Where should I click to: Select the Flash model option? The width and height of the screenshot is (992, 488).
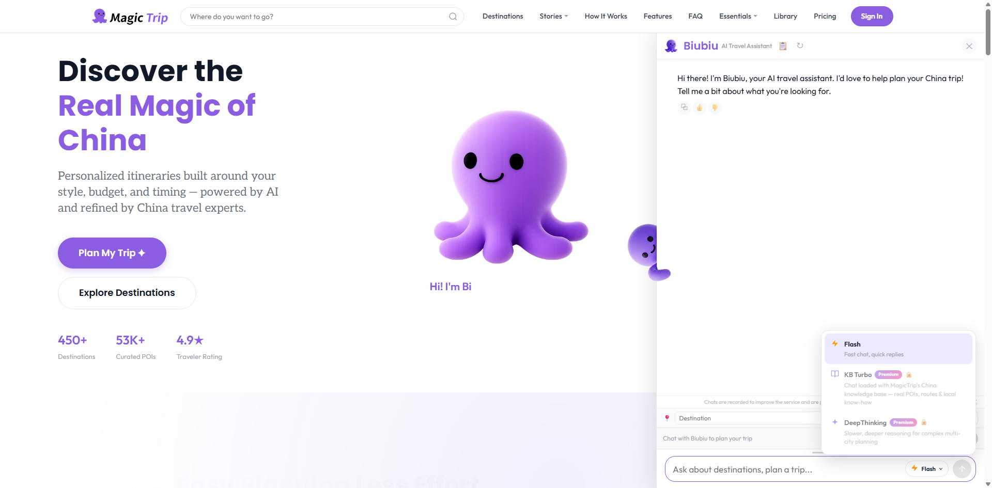tap(898, 349)
